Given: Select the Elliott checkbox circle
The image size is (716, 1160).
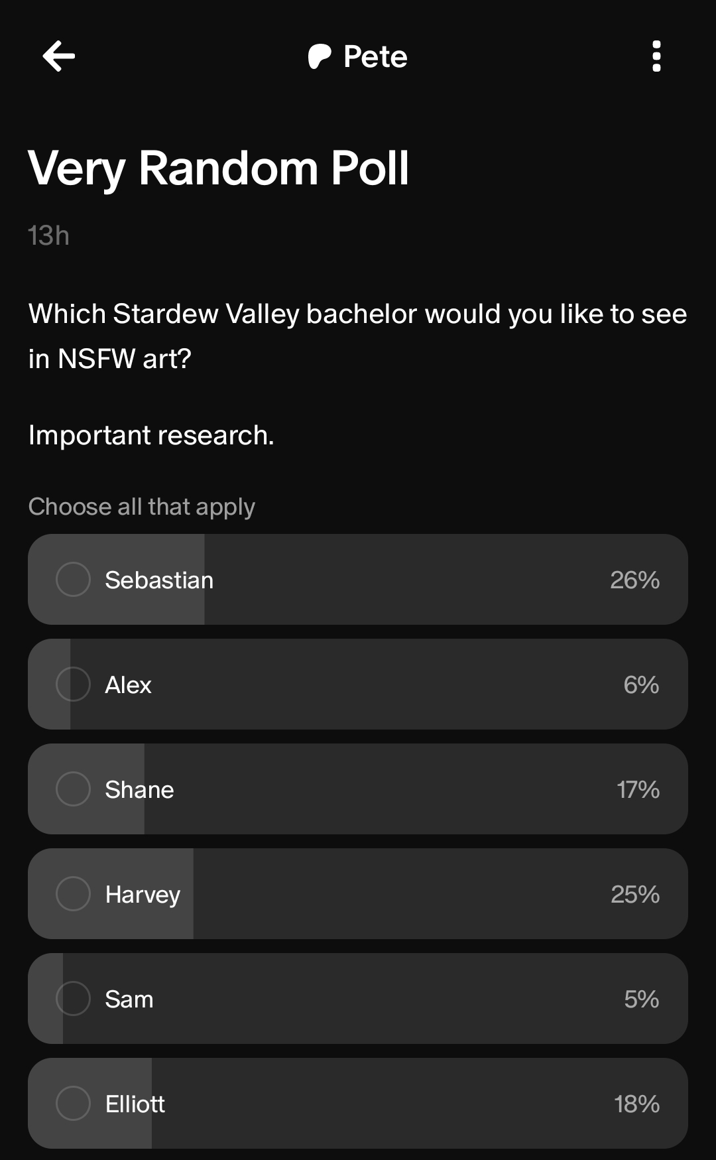Looking at the screenshot, I should point(73,1104).
